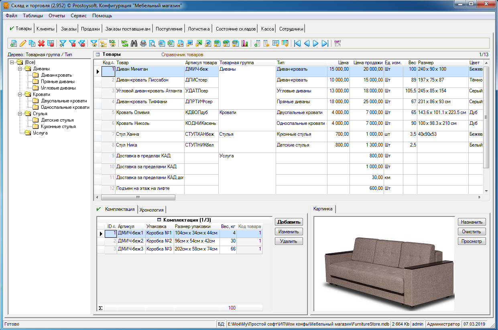498x330 pixels.
Task: Click the Добавить button
Action: [289, 222]
